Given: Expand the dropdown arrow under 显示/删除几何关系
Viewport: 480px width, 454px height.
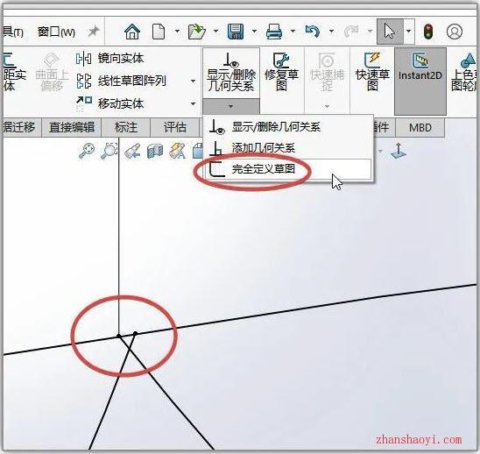Looking at the screenshot, I should [231, 106].
